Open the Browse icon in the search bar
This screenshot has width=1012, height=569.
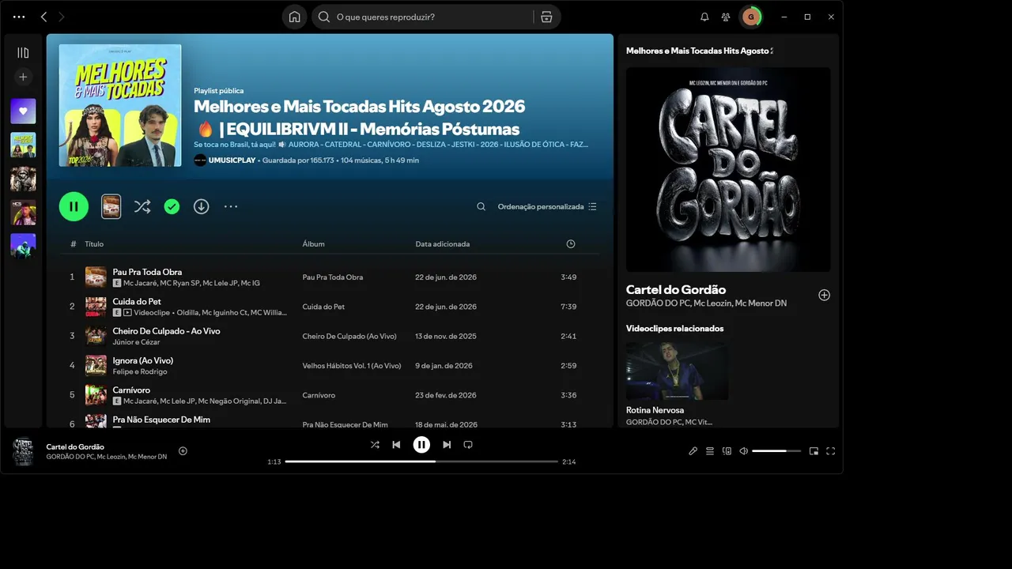(546, 17)
